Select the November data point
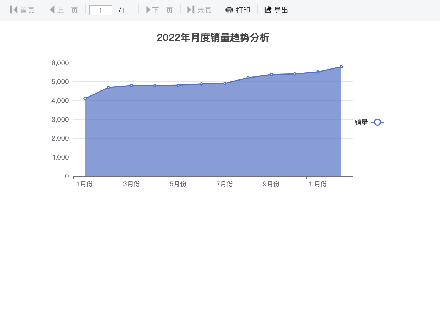 pos(318,72)
